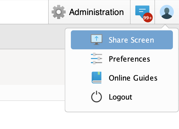Click the Logout power icon
Image resolution: width=179 pixels, height=129 pixels.
97,97
